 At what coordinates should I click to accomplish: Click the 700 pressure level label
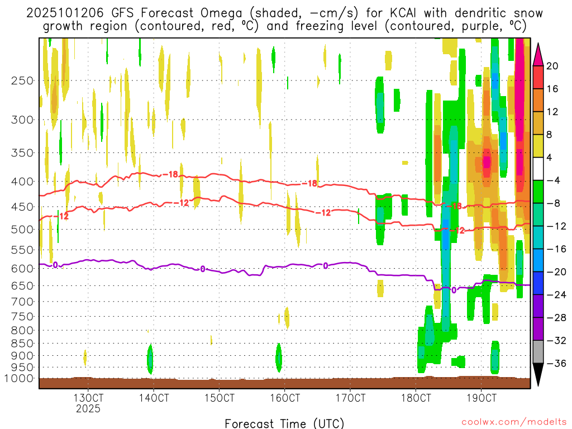tap(22, 302)
